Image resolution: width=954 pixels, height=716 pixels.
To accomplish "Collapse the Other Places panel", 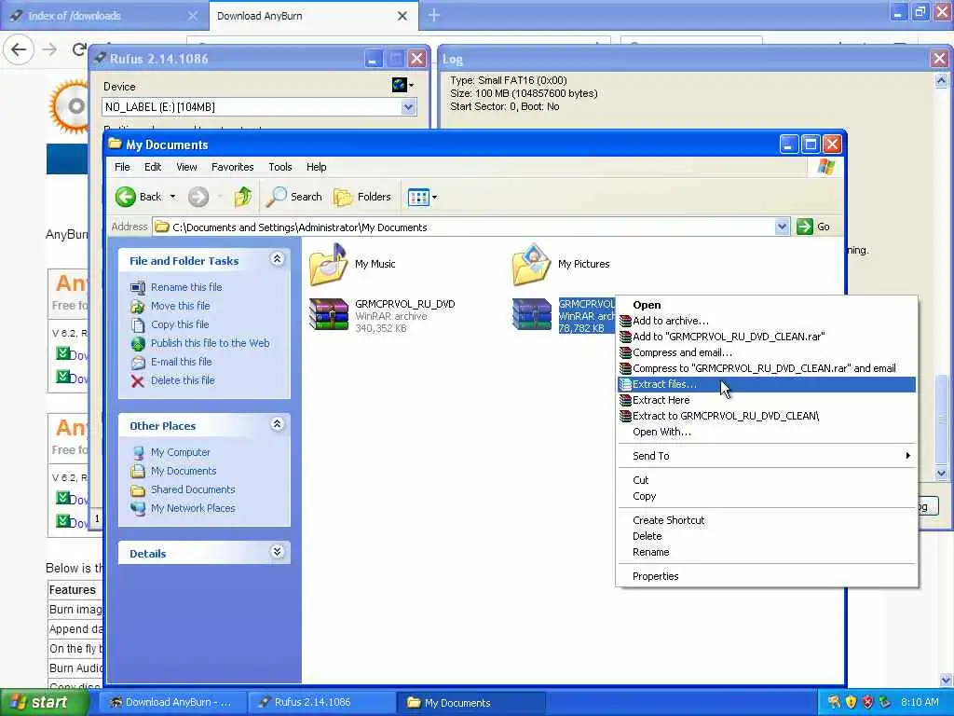I will (x=277, y=424).
